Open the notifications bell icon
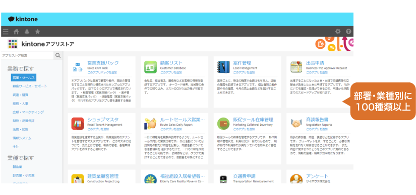The width and height of the screenshot is (416, 195). point(27,32)
